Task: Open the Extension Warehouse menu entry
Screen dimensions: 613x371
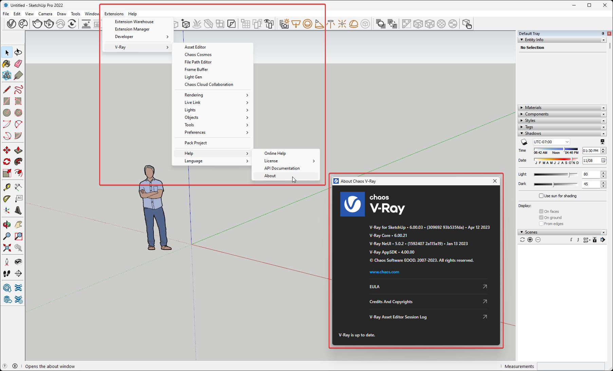Action: (138, 22)
